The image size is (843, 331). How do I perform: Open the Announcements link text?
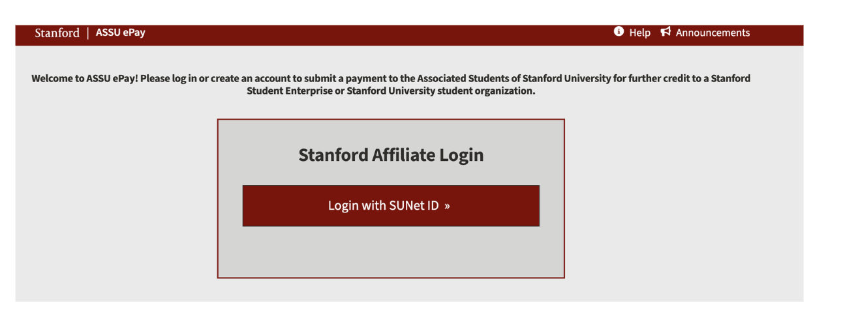click(x=713, y=33)
